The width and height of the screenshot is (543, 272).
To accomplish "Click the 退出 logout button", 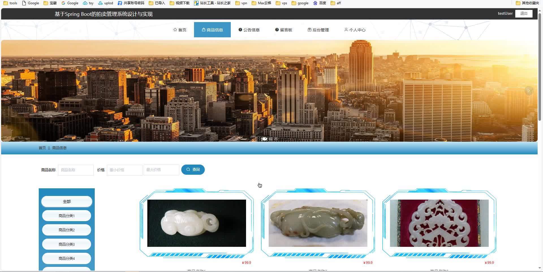I will click(x=524, y=13).
